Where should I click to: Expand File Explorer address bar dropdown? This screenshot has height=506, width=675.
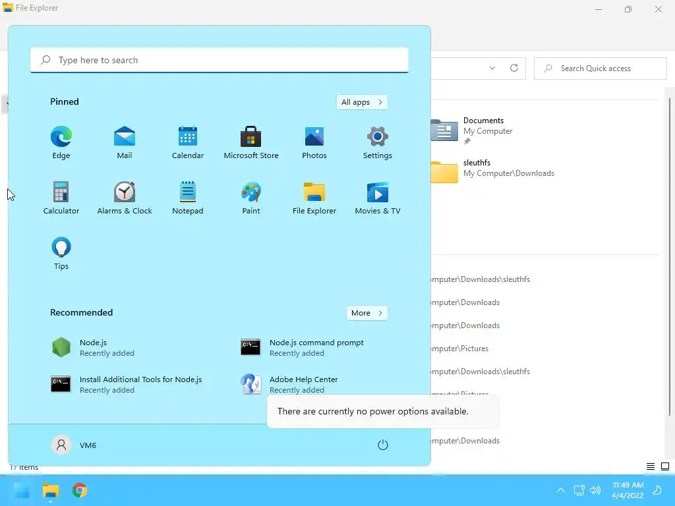coord(492,68)
